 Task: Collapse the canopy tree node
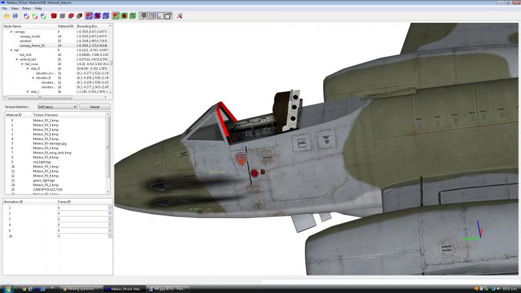tap(11, 32)
